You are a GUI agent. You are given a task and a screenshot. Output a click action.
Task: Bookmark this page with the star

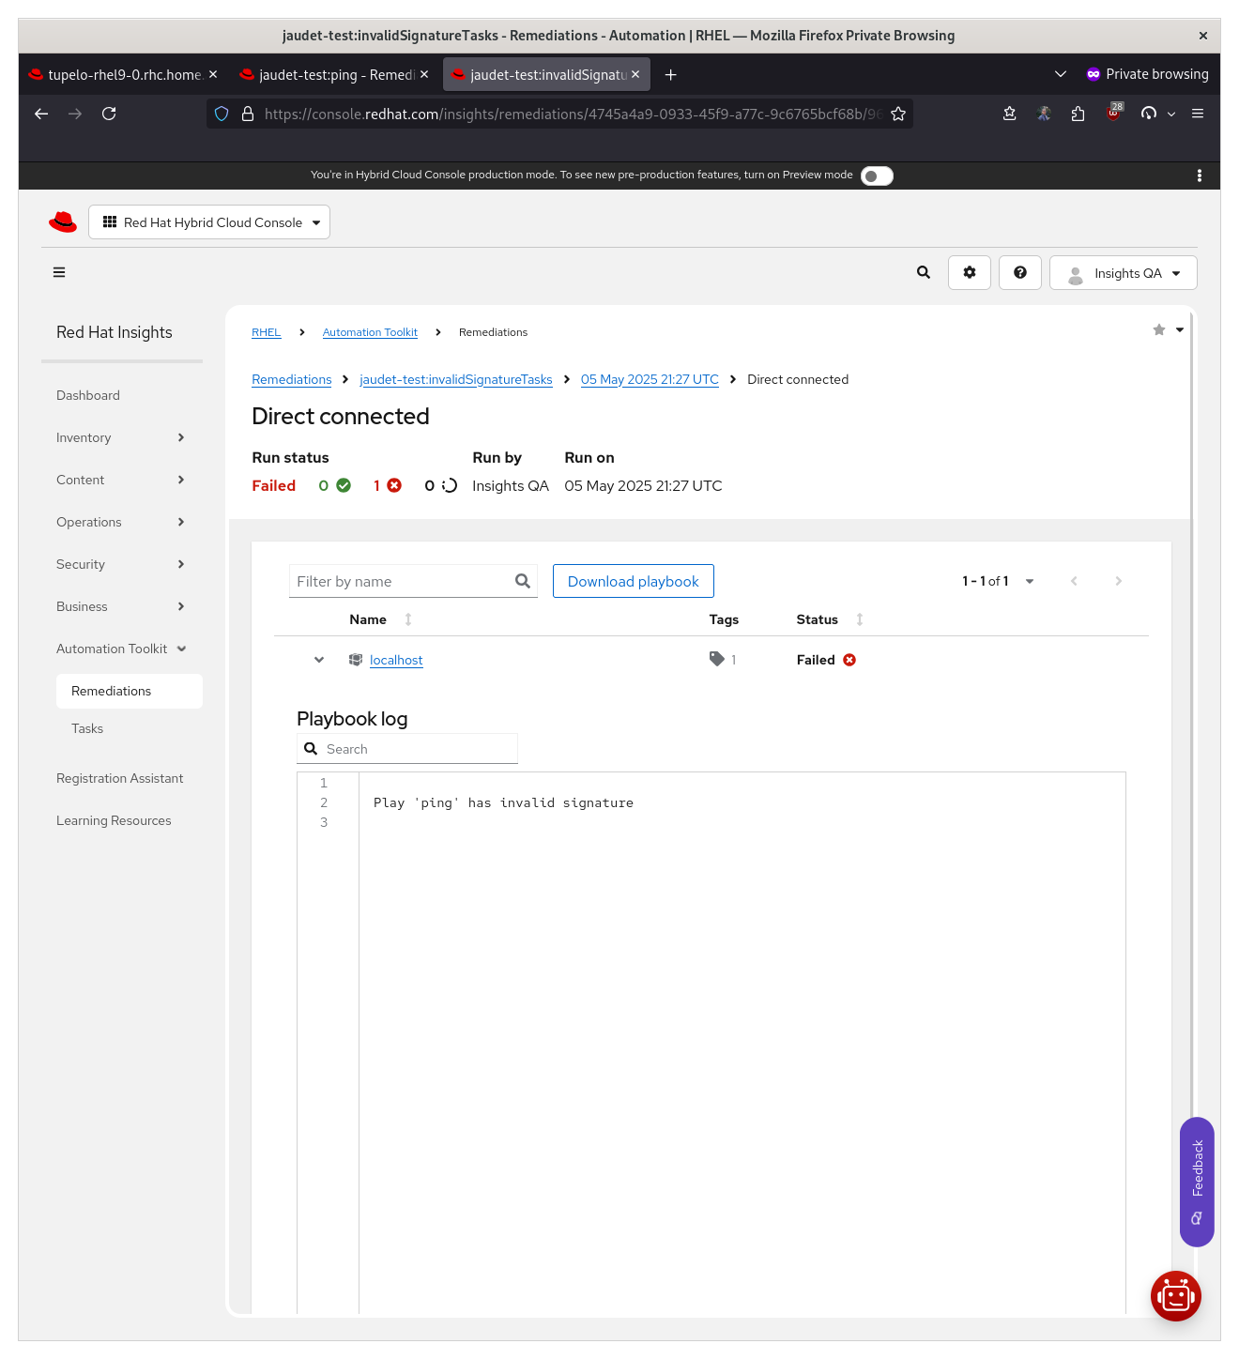pos(898,114)
